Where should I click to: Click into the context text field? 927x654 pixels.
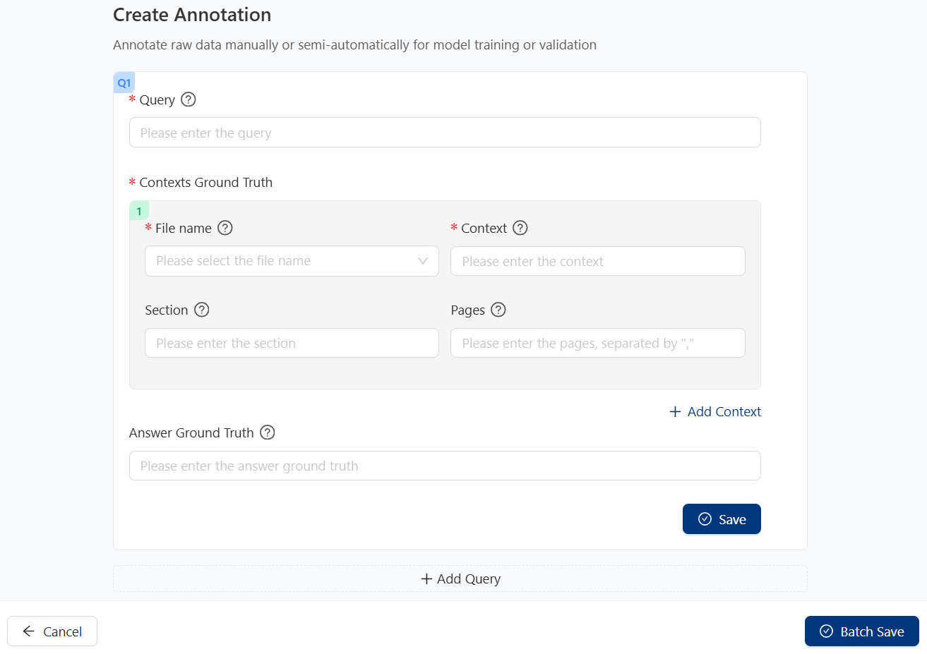tap(597, 261)
